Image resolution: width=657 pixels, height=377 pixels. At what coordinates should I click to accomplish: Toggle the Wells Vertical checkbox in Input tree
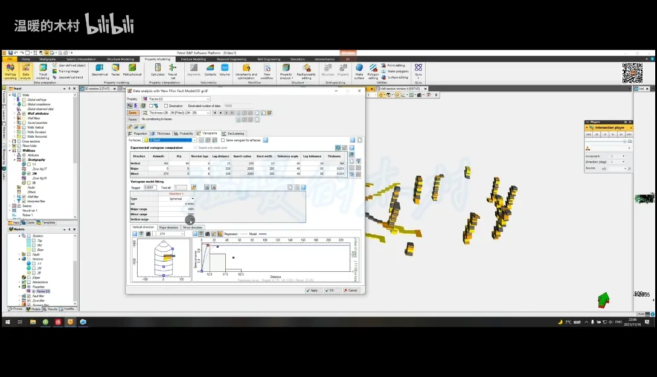(25, 127)
